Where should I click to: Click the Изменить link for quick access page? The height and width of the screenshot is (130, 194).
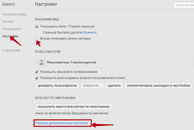point(90,33)
